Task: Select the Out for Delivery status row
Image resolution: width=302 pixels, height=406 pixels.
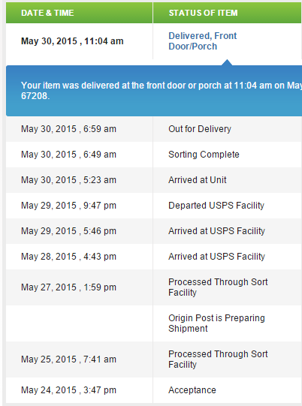Action: click(154, 129)
